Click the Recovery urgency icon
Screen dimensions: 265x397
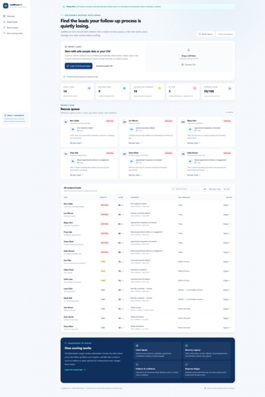[186, 346]
